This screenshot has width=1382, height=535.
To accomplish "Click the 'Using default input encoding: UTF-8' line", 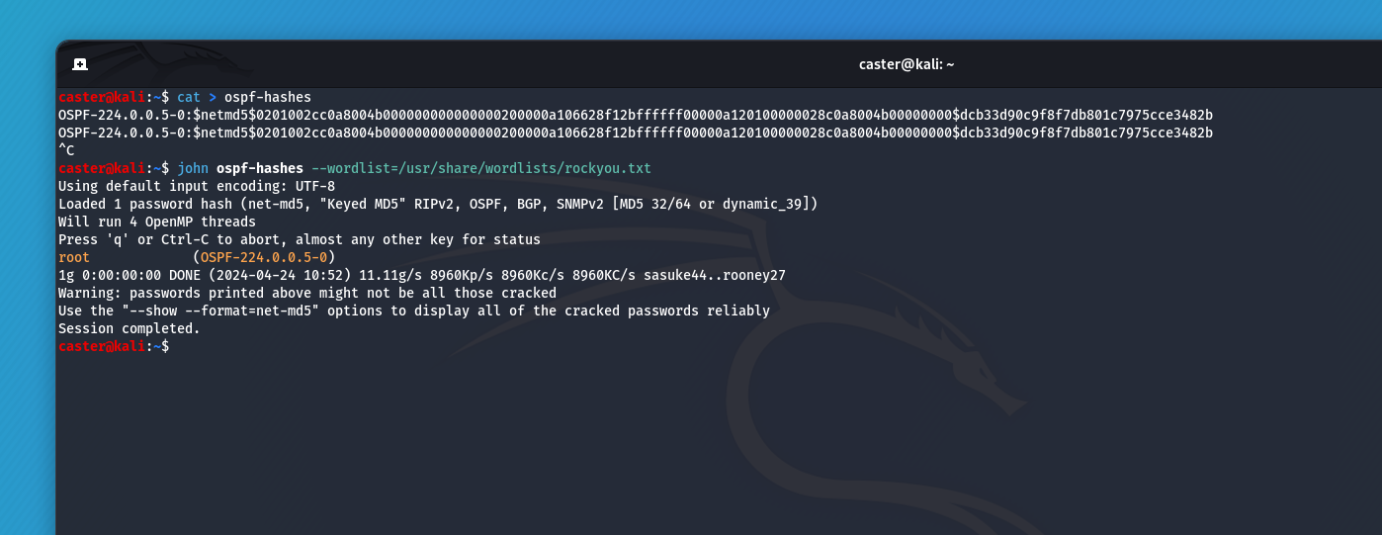I will (197, 186).
